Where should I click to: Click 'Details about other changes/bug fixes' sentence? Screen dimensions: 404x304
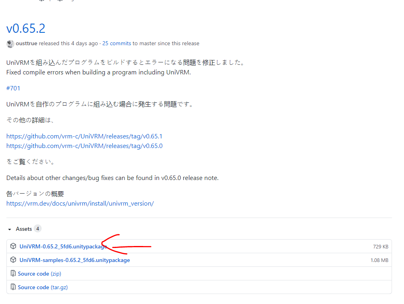coord(113,178)
